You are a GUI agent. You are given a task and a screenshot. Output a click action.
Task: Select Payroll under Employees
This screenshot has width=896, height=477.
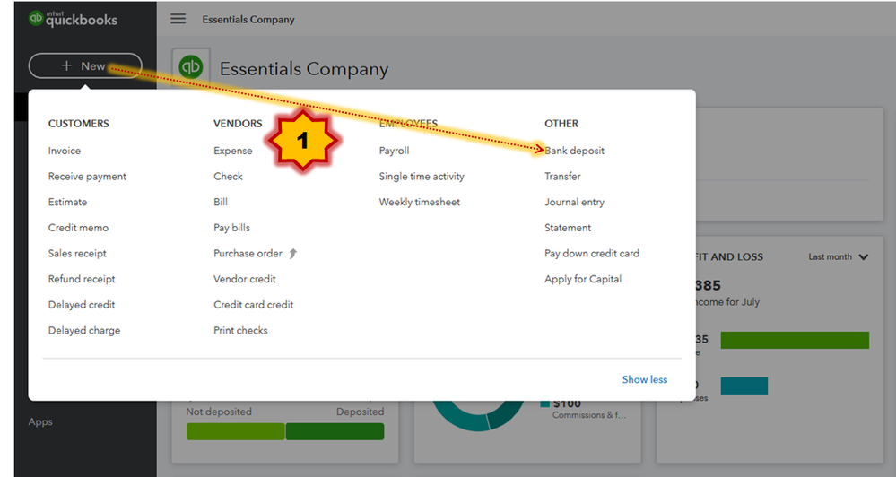tap(395, 151)
